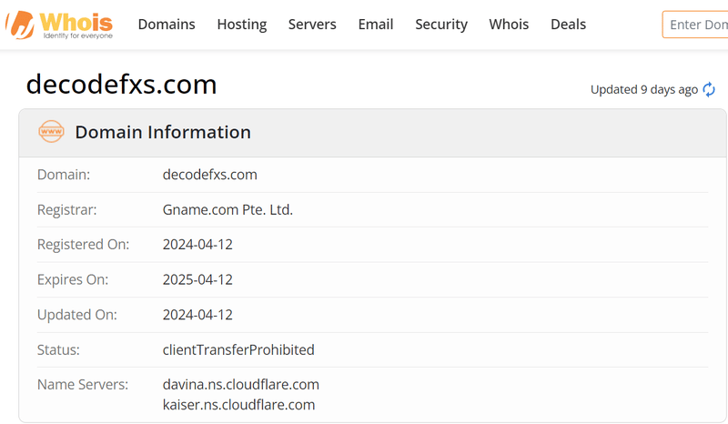Viewport: 728px width, 424px height.
Task: Select the registrar name Gname.com Pte. Ltd.
Action: tap(227, 209)
